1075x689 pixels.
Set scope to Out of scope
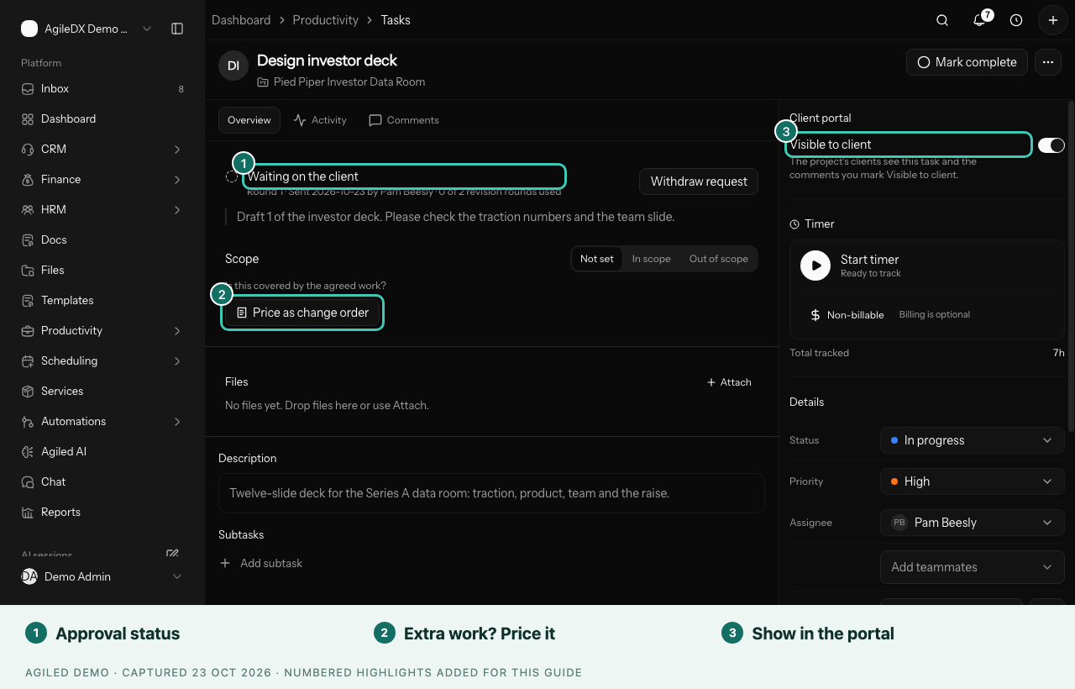click(x=719, y=259)
